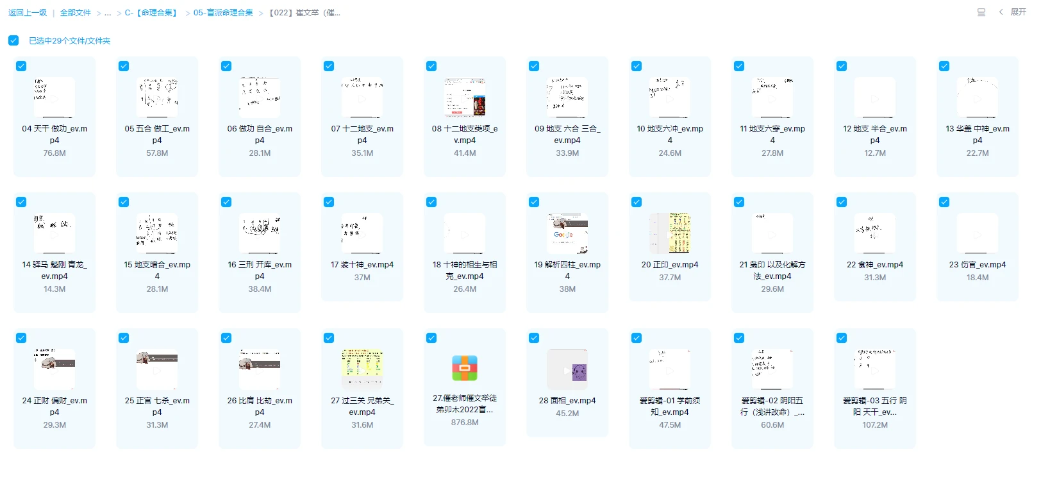Open 20 正印 video thumbnail
Screen dimensions: 1041x479
coord(670,233)
